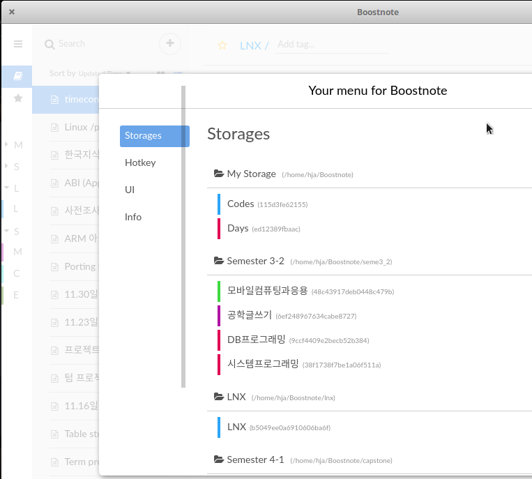Viewport: 532px width, 479px height.
Task: Open the 한국지식 note in list
Action: click(x=74, y=155)
